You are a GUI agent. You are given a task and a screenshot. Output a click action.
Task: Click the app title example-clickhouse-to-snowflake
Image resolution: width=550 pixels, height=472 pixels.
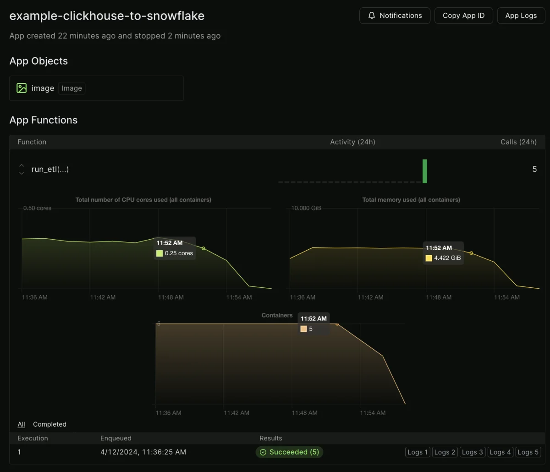tap(107, 16)
